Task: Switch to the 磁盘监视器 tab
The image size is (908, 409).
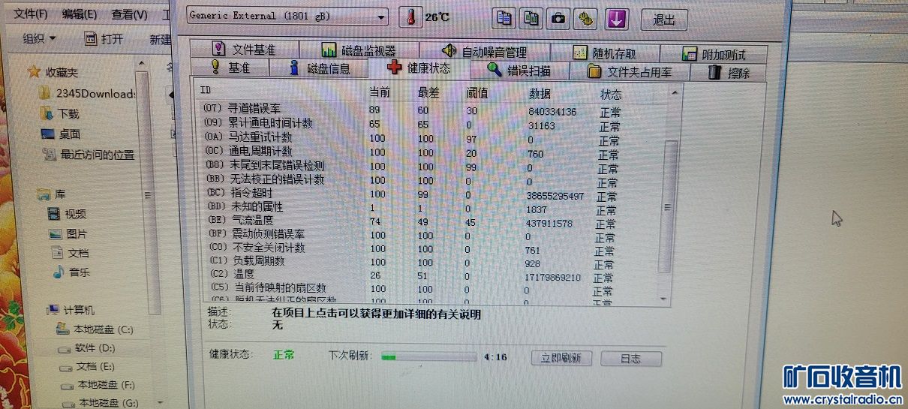Action: (x=359, y=50)
